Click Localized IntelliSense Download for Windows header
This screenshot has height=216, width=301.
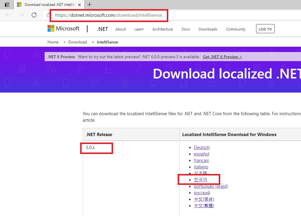pos(229,135)
